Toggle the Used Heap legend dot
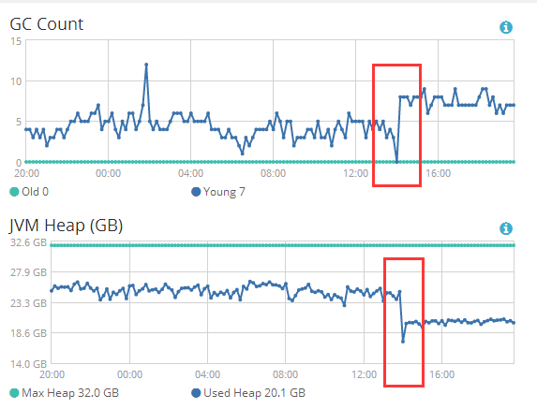 click(x=196, y=393)
